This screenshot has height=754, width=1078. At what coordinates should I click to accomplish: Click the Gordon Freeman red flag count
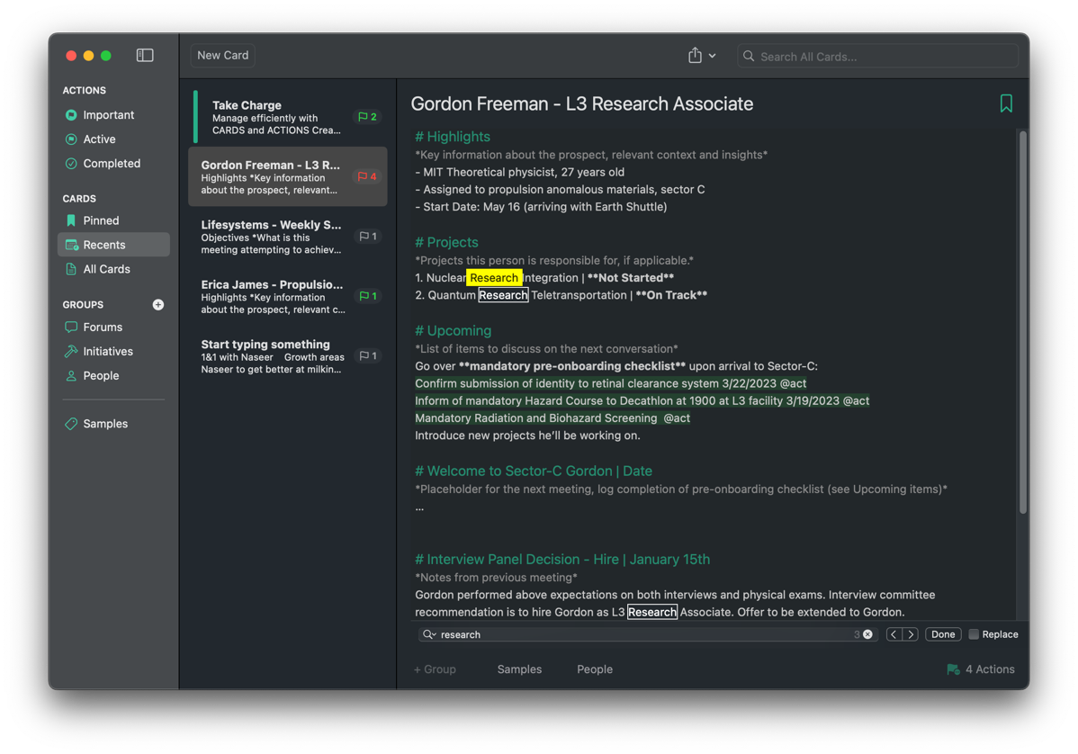click(x=368, y=176)
